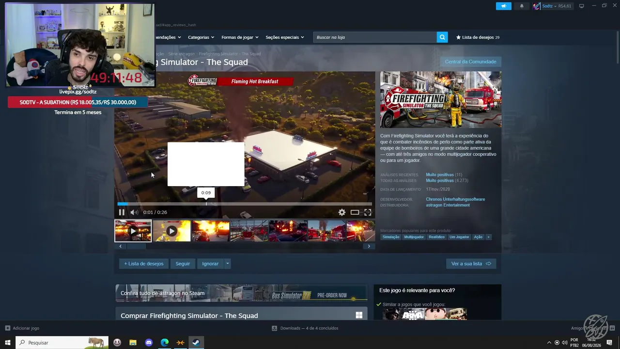620x349 pixels.
Task: Select the first trailer thumbnail
Action: tap(133, 231)
